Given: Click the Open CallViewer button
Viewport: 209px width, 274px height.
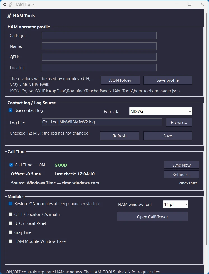Looking at the screenshot, I should [x=152, y=217].
